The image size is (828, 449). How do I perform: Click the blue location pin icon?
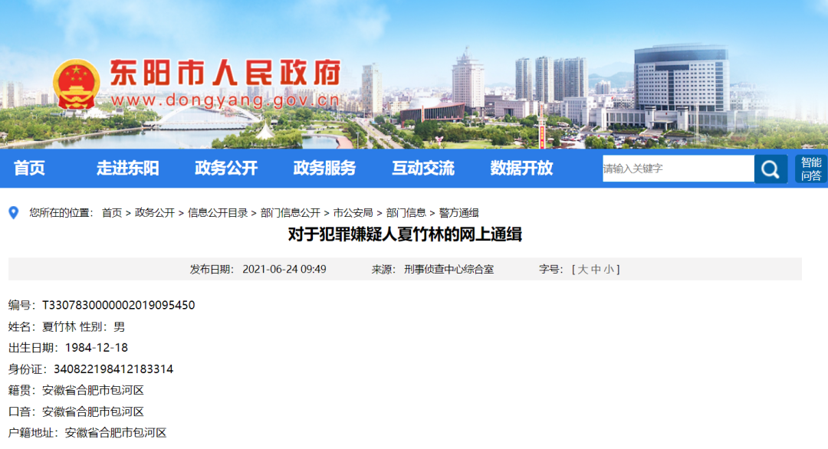(14, 213)
